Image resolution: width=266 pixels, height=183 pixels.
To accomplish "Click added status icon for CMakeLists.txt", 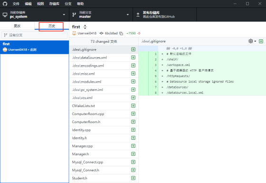I will (x=133, y=106).
